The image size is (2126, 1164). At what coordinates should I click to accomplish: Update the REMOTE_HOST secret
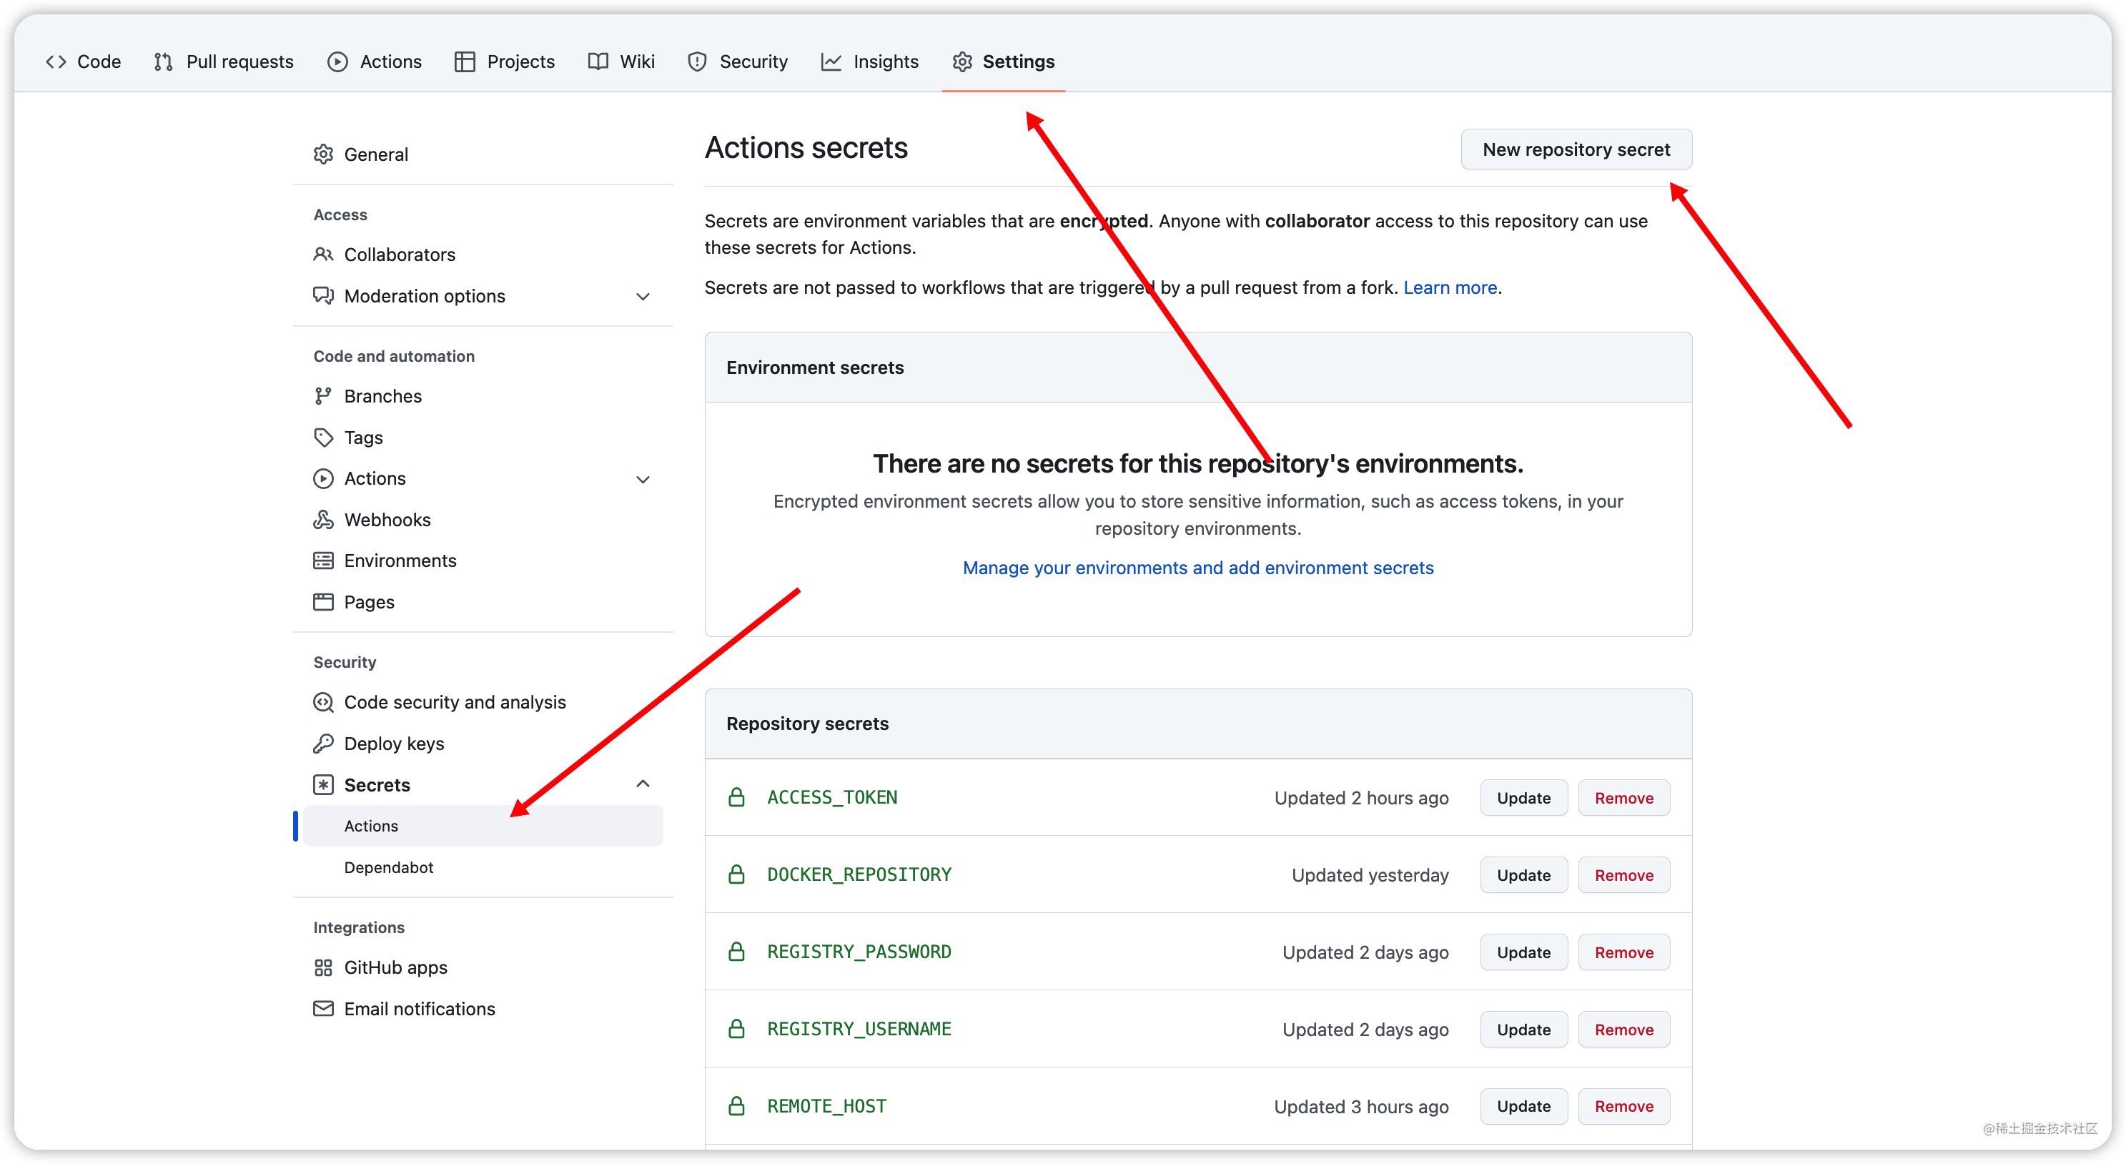[x=1523, y=1106]
